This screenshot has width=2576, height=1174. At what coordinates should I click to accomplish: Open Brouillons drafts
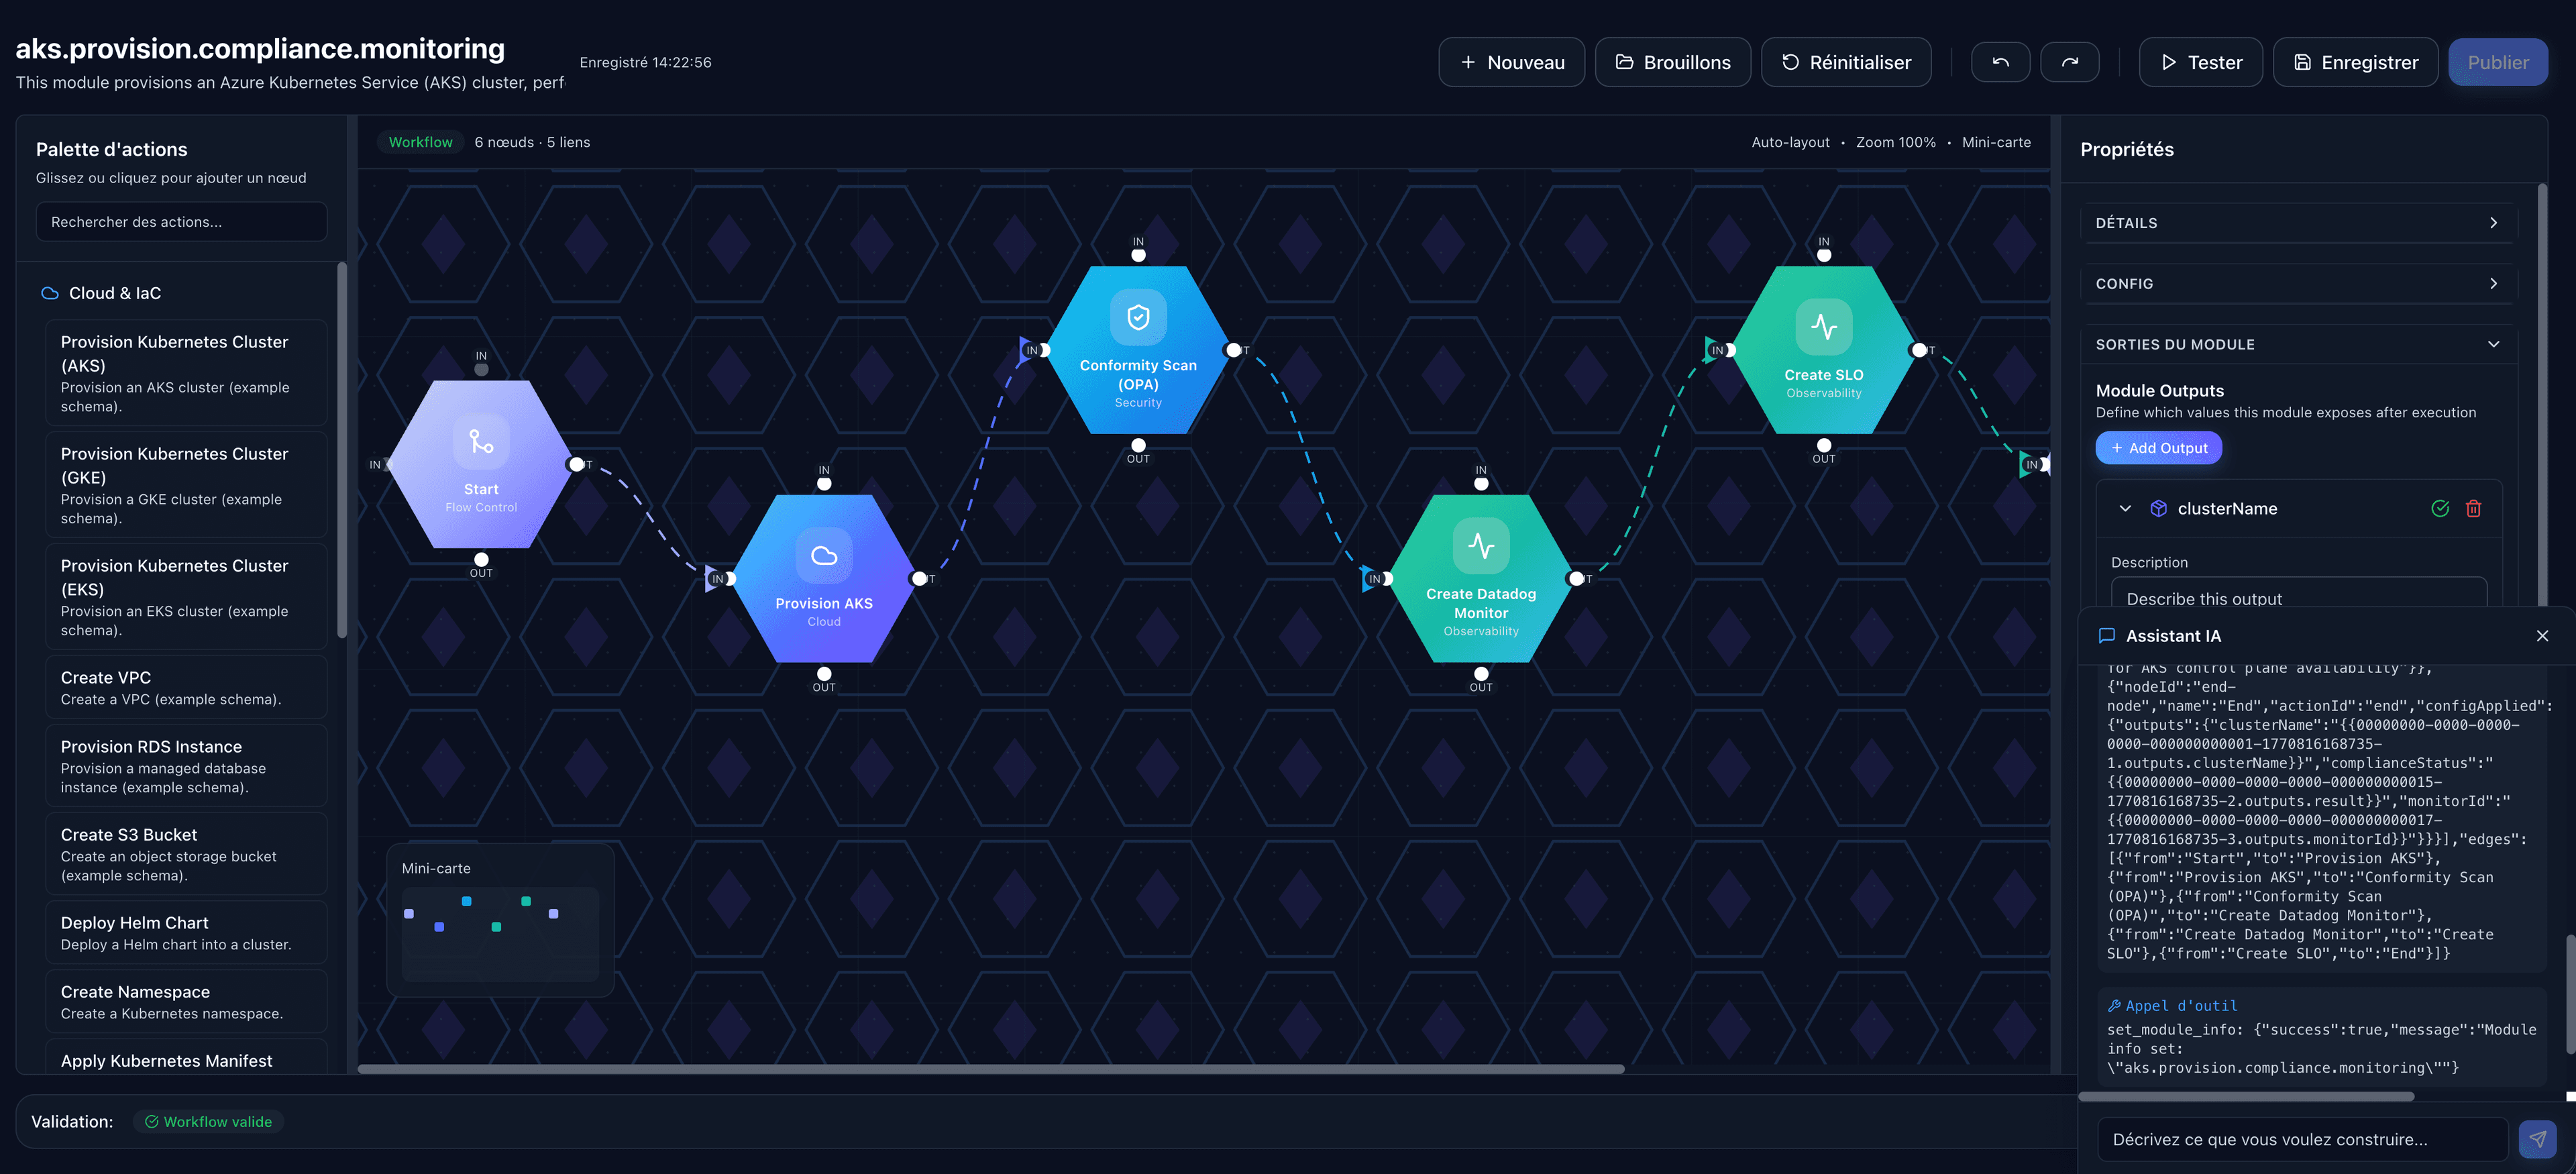click(1672, 62)
